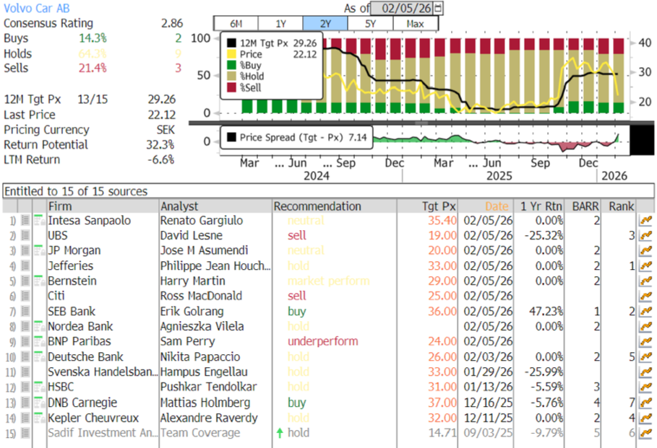The image size is (657, 448).
Task: Click the Volvo Car AB security name
Action: point(35,6)
